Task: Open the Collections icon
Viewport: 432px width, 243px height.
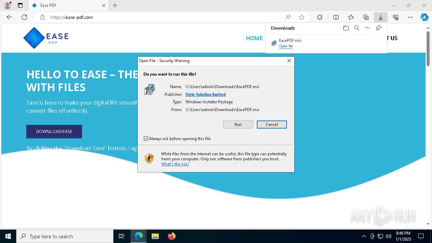Action: (x=366, y=17)
